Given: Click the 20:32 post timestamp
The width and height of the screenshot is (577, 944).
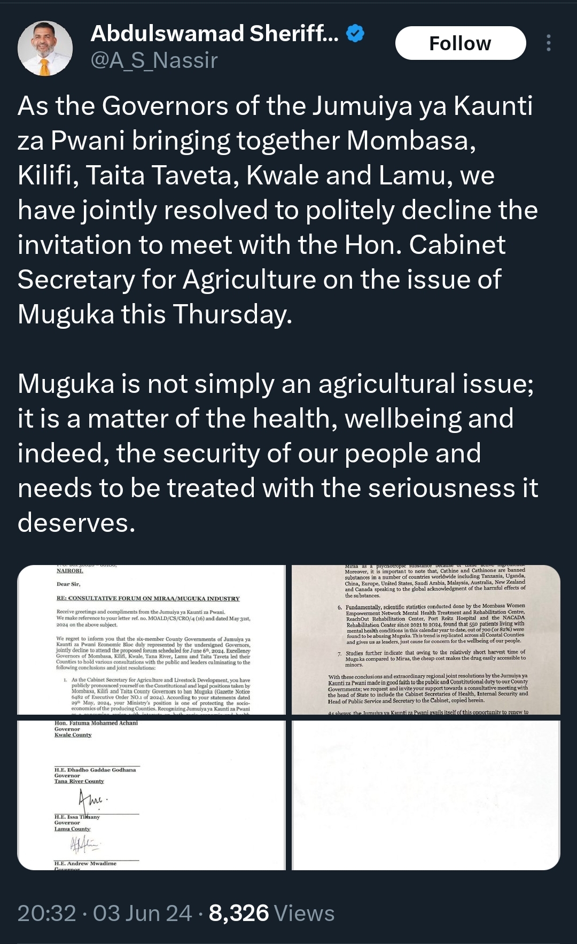Looking at the screenshot, I should 46,913.
